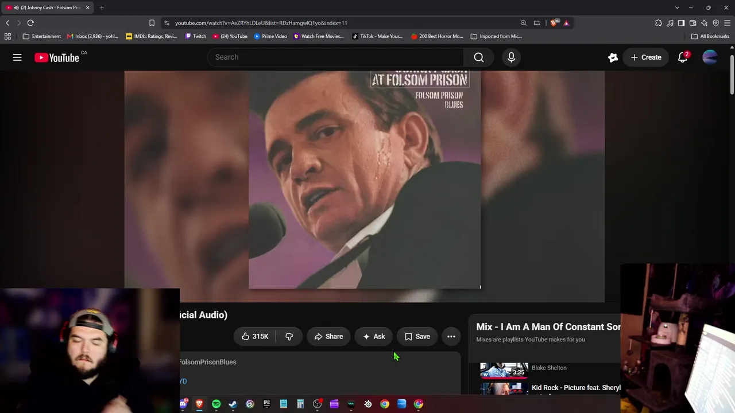The height and width of the screenshot is (413, 735).
Task: Open a new browser tab
Action: 102,7
